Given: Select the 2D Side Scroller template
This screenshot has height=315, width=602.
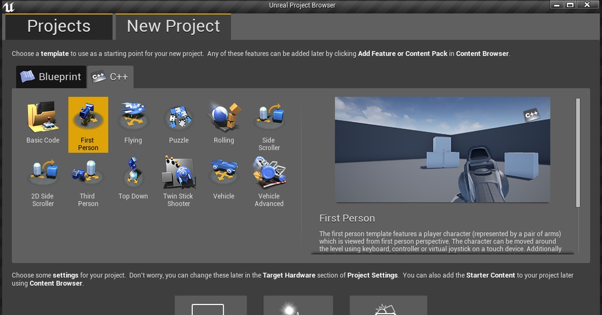Looking at the screenshot, I should click(x=43, y=181).
